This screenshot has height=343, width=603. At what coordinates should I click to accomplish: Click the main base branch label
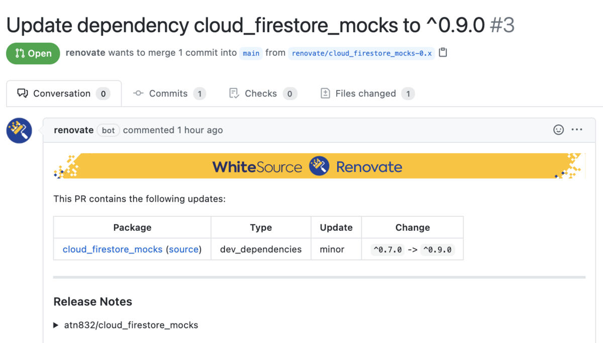pos(251,53)
